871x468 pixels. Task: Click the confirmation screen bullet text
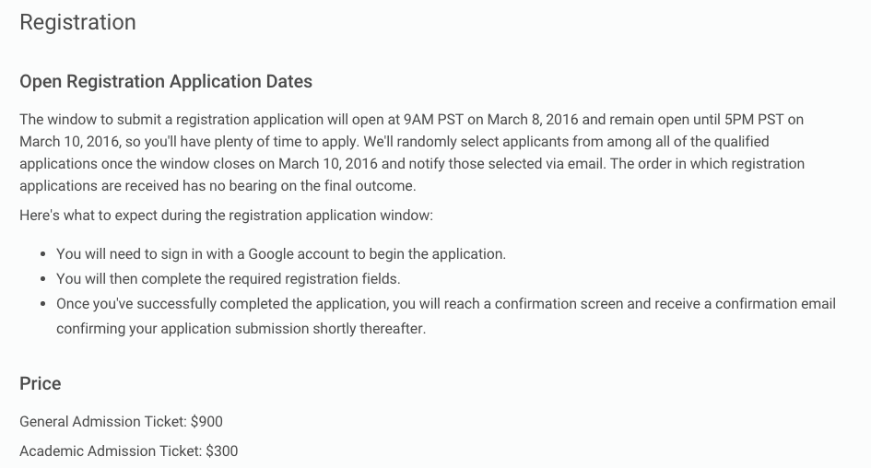[x=446, y=303]
